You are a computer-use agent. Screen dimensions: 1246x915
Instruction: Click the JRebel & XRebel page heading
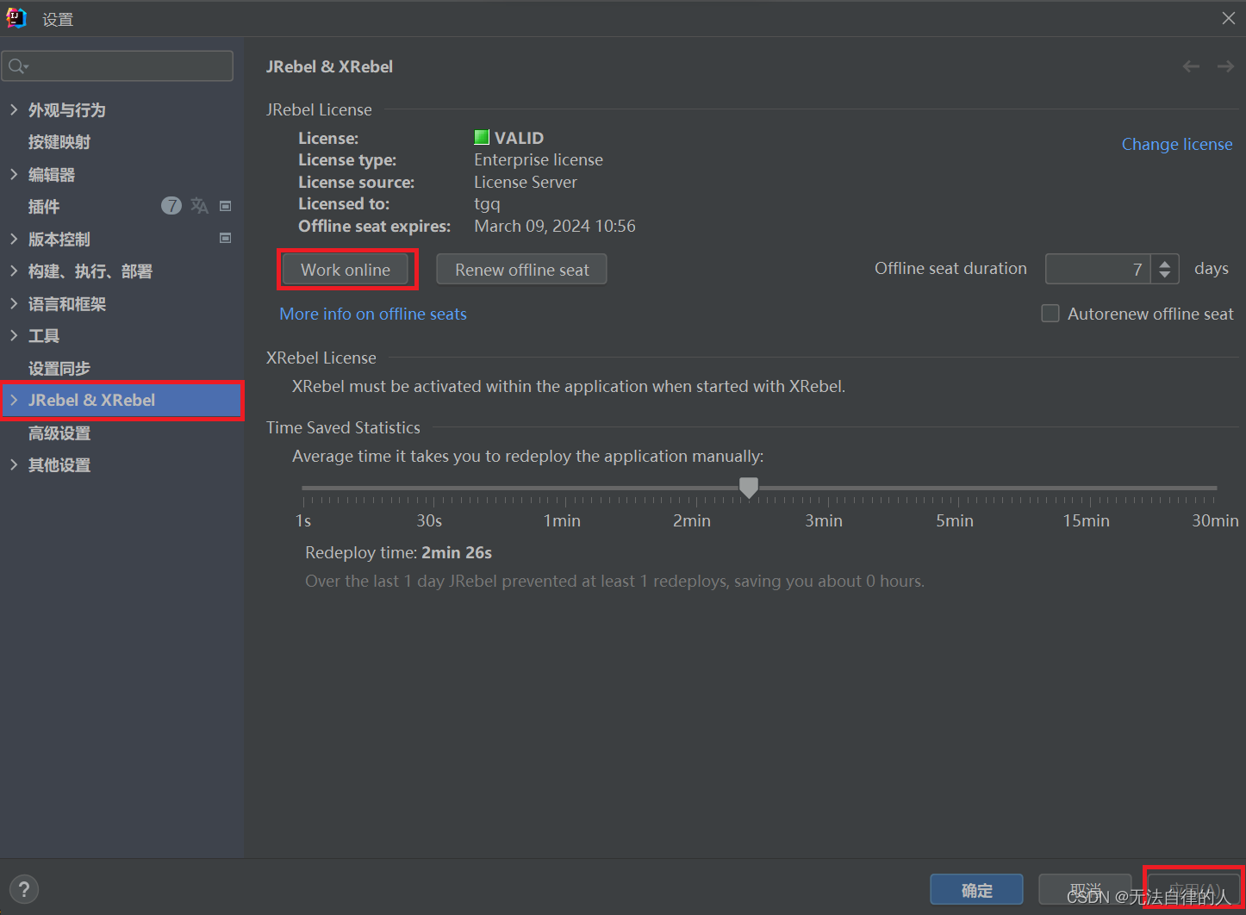click(x=329, y=66)
